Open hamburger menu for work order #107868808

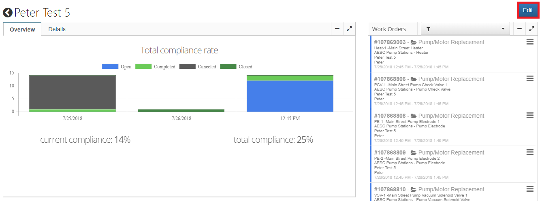coord(530,116)
